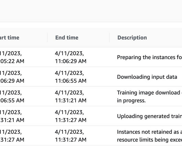Select the 11:31:21 AM end time cell
182x152 pixels.
click(71, 96)
